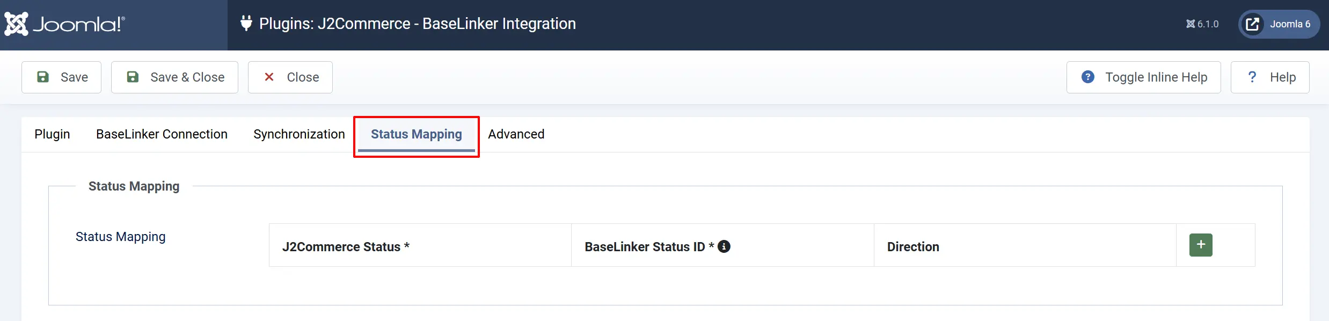Click the plug icon beside the Plugins title
The height and width of the screenshot is (321, 1329).
tap(246, 23)
